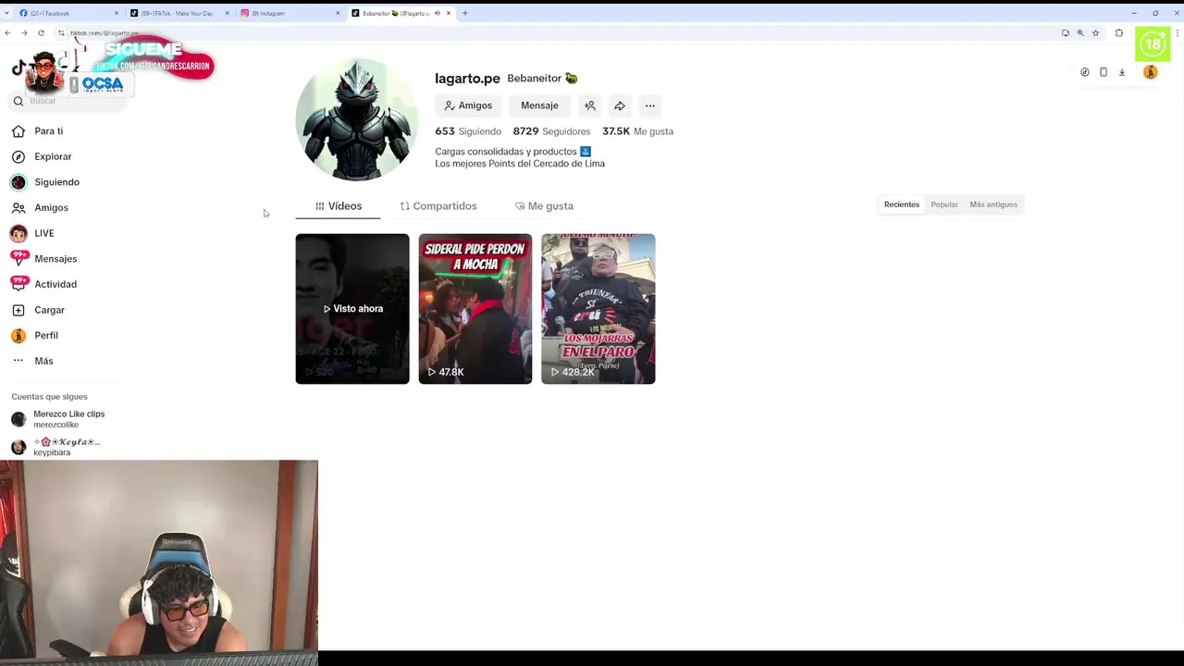
Task: Expand the Más options menu
Action: pyautogui.click(x=43, y=361)
